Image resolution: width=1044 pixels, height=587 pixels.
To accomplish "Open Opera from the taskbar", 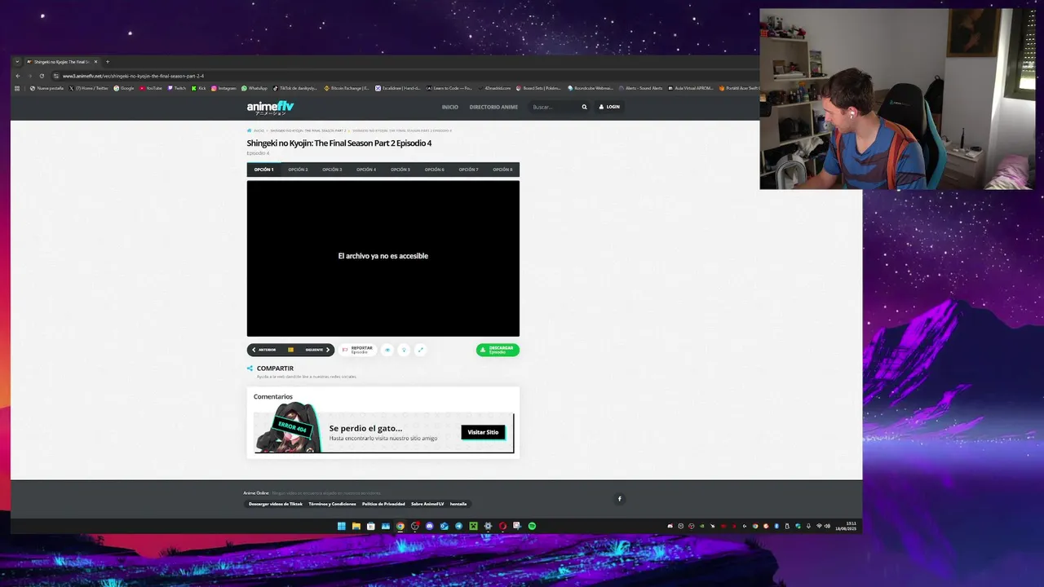I will (x=502, y=526).
